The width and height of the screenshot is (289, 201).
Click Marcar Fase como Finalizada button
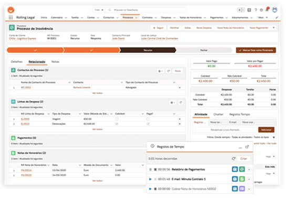pos(256,50)
